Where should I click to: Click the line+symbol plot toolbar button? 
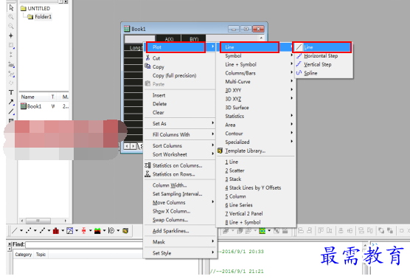(42, 230)
